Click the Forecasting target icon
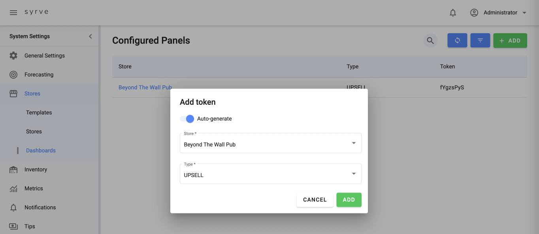Image resolution: width=539 pixels, height=234 pixels. [13, 75]
